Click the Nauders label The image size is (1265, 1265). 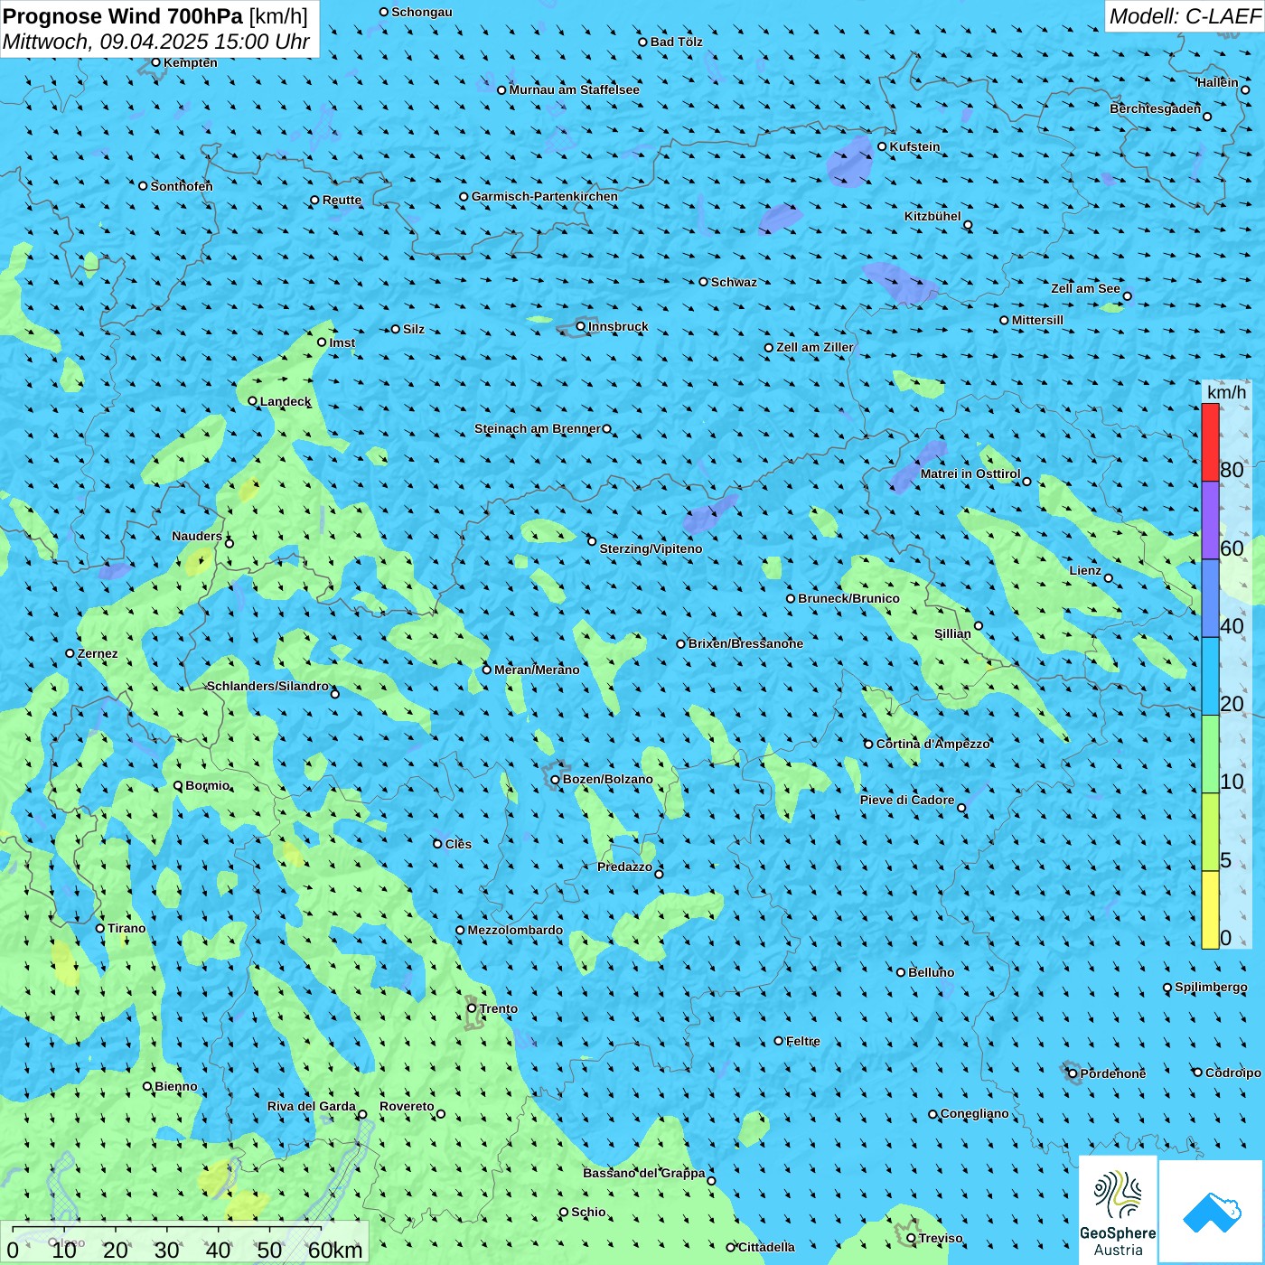[197, 536]
